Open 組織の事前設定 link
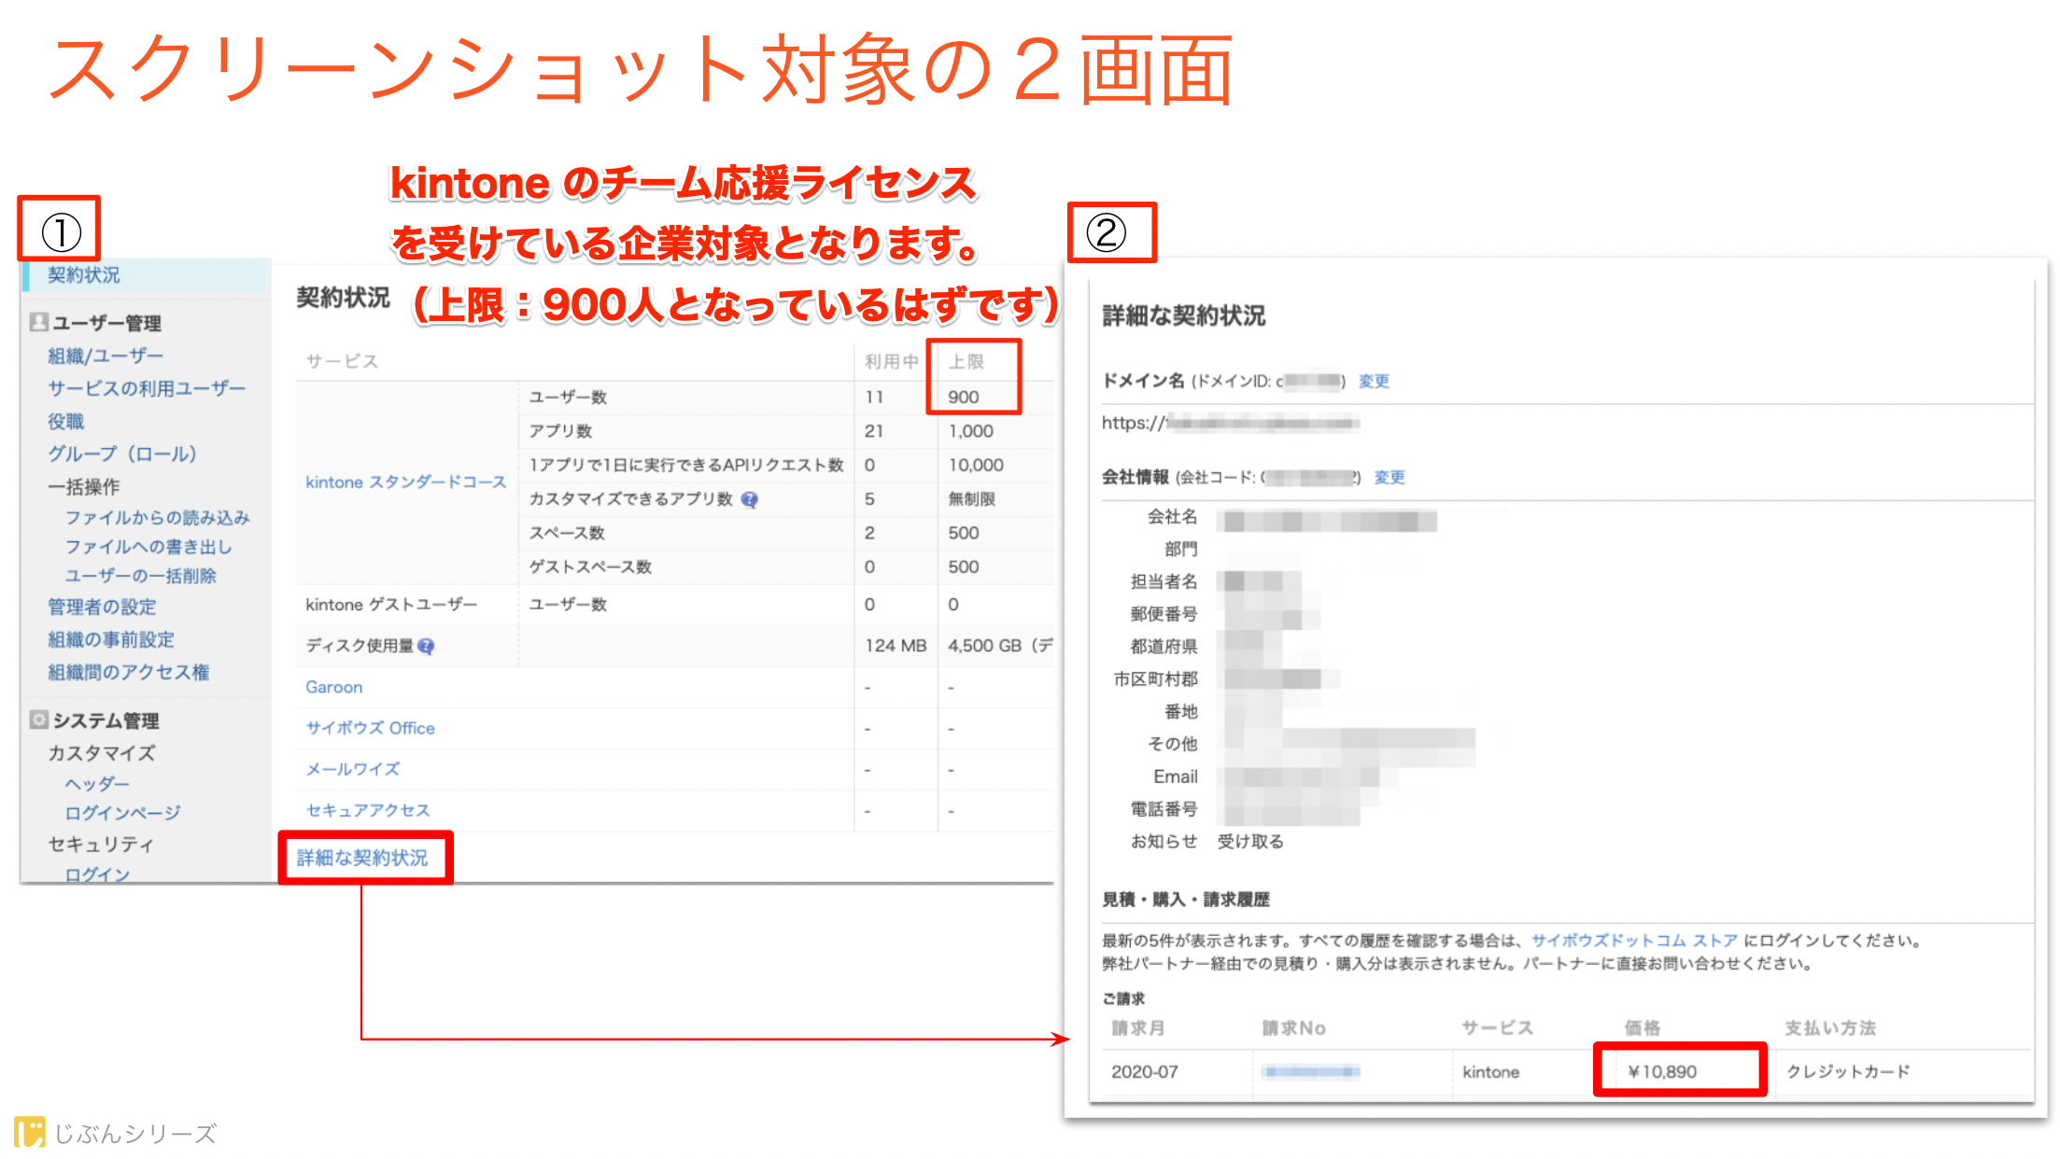This screenshot has height=1159, width=2060. (x=111, y=639)
